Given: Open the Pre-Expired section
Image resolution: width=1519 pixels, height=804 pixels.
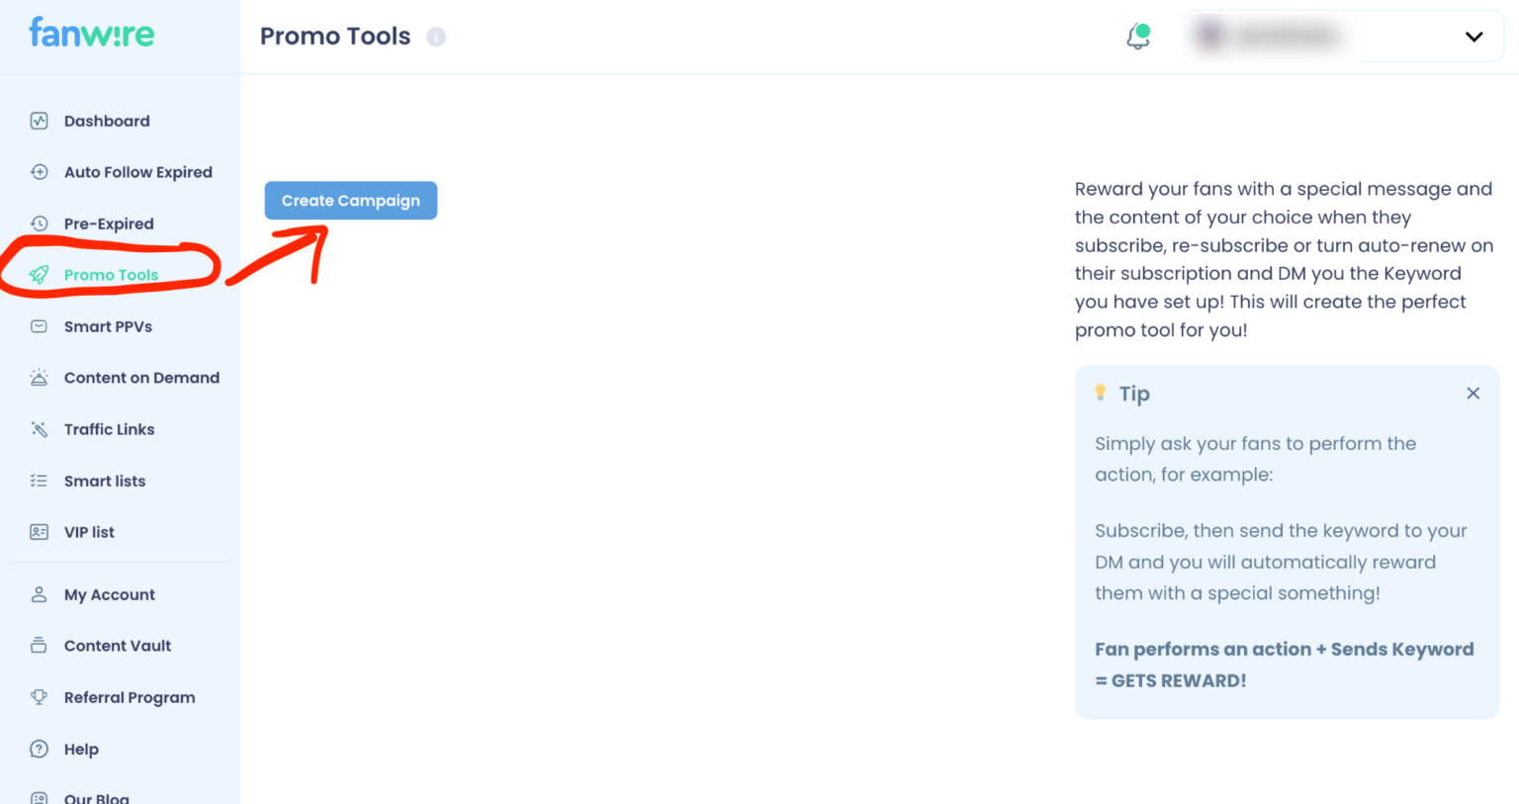Looking at the screenshot, I should pyautogui.click(x=109, y=223).
